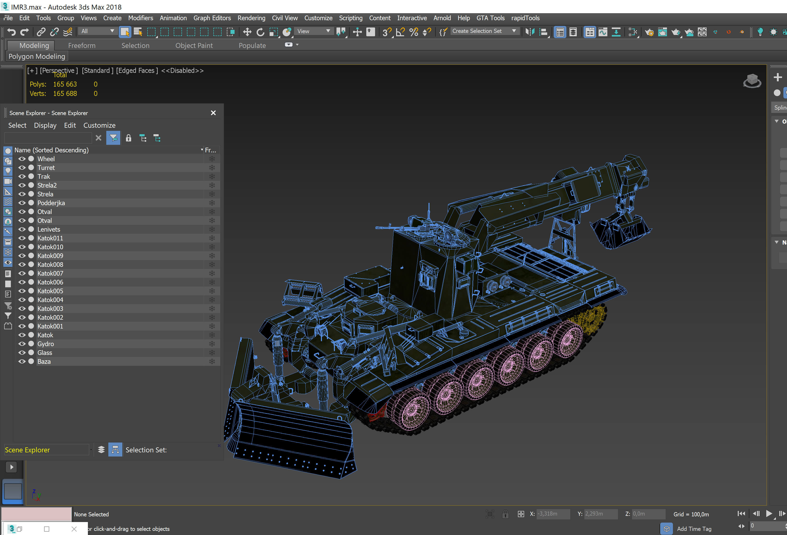Hide the Glass object

coord(22,352)
